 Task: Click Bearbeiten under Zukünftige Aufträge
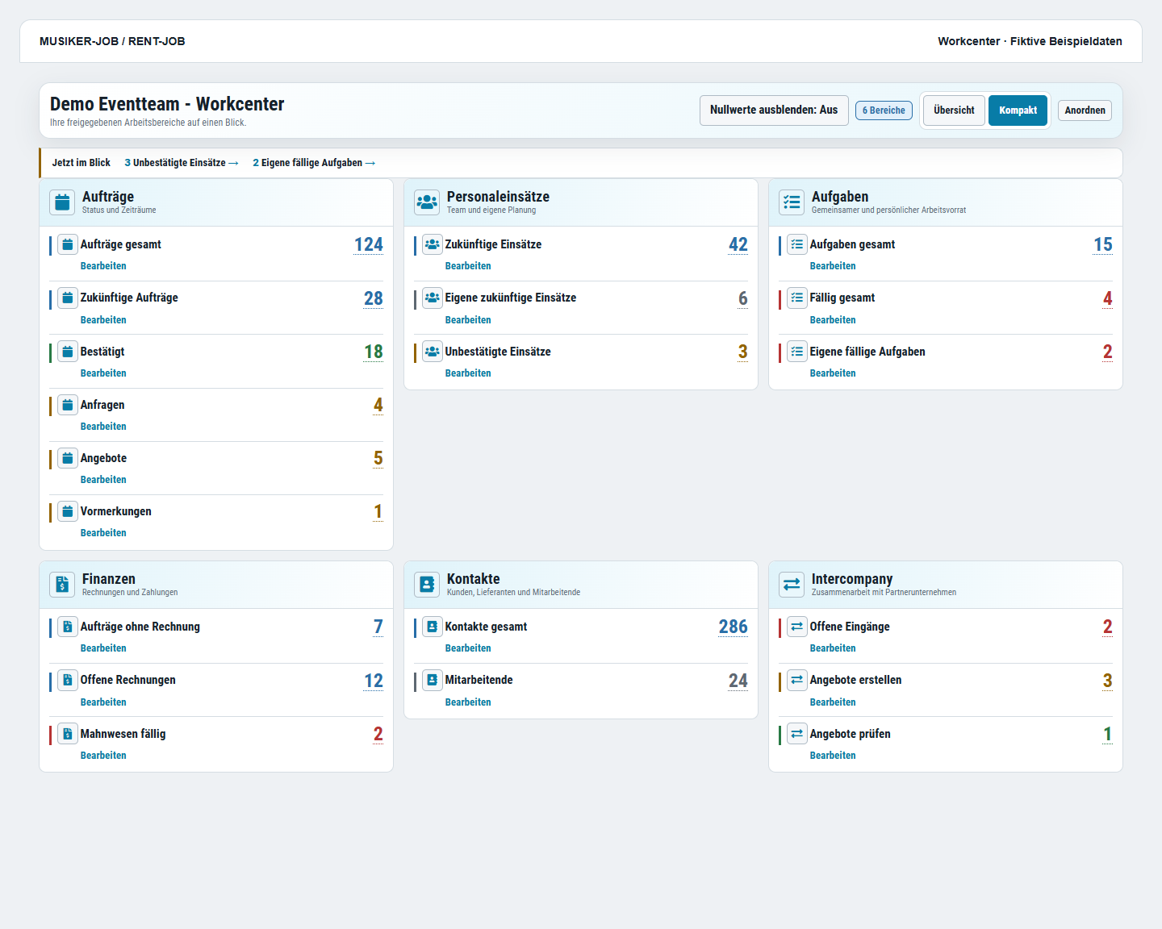tap(103, 320)
